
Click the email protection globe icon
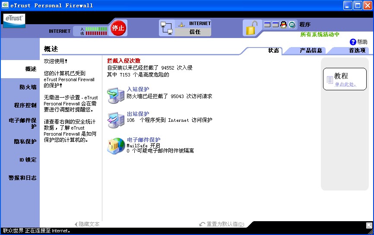[x=116, y=146]
